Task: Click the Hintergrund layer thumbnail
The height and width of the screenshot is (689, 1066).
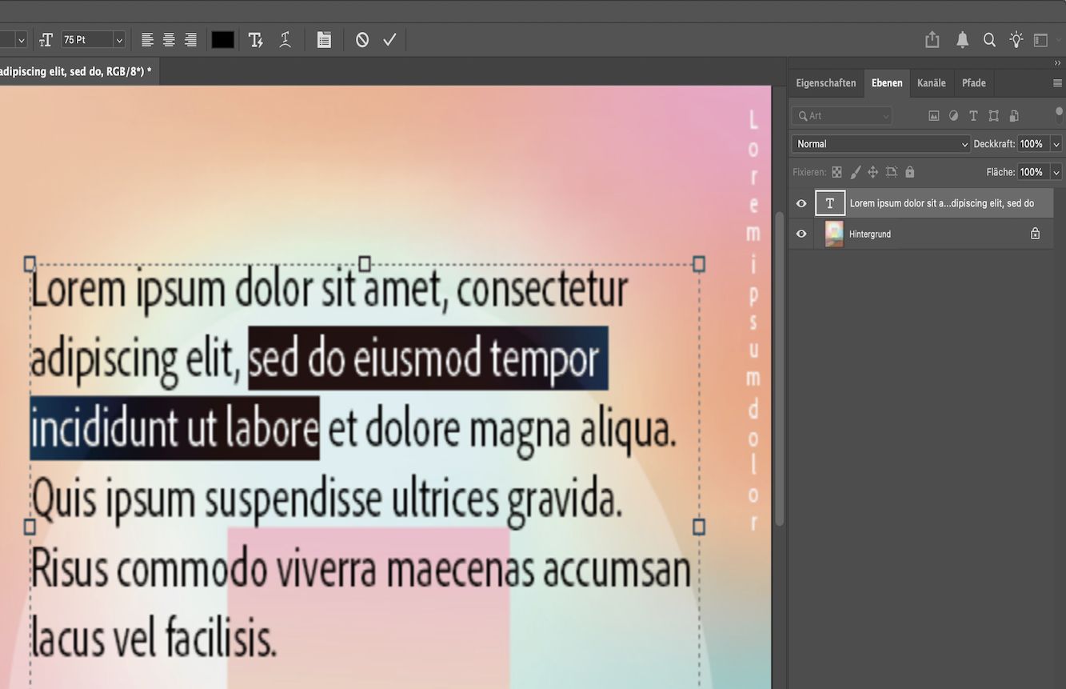Action: pyautogui.click(x=832, y=234)
